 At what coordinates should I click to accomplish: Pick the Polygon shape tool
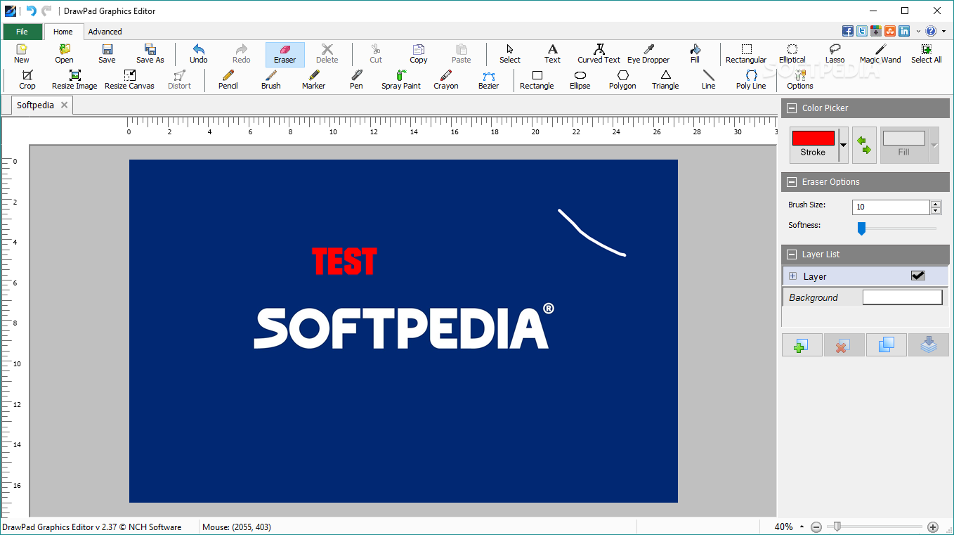622,79
